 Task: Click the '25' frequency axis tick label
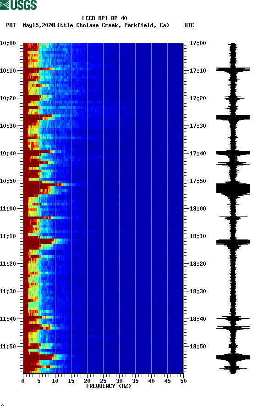(x=103, y=381)
